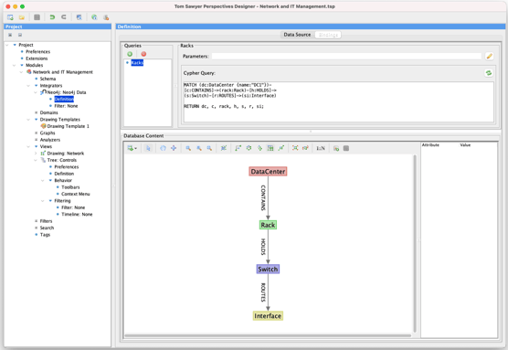Image resolution: width=508 pixels, height=350 pixels.
Task: Collapse the Drawing Templates node
Action: pos(28,120)
